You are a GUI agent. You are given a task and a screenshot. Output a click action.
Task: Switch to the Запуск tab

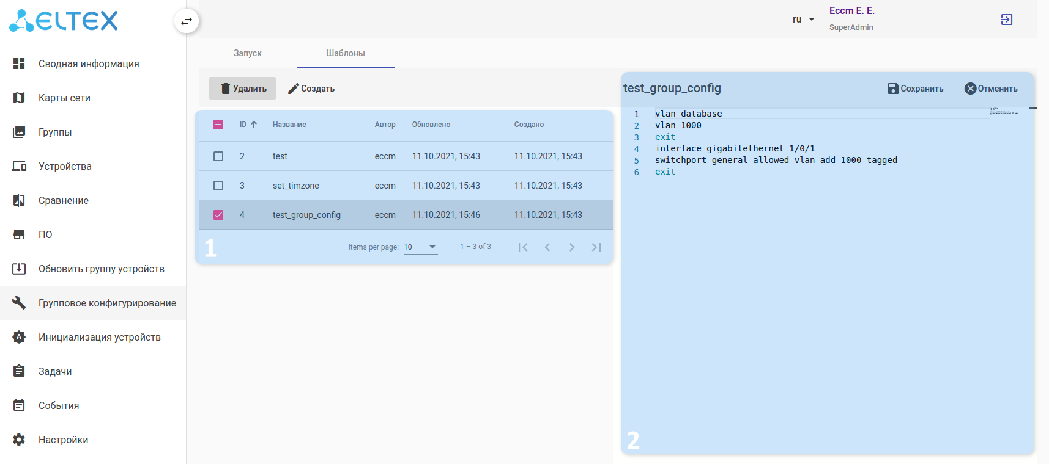pyautogui.click(x=248, y=53)
